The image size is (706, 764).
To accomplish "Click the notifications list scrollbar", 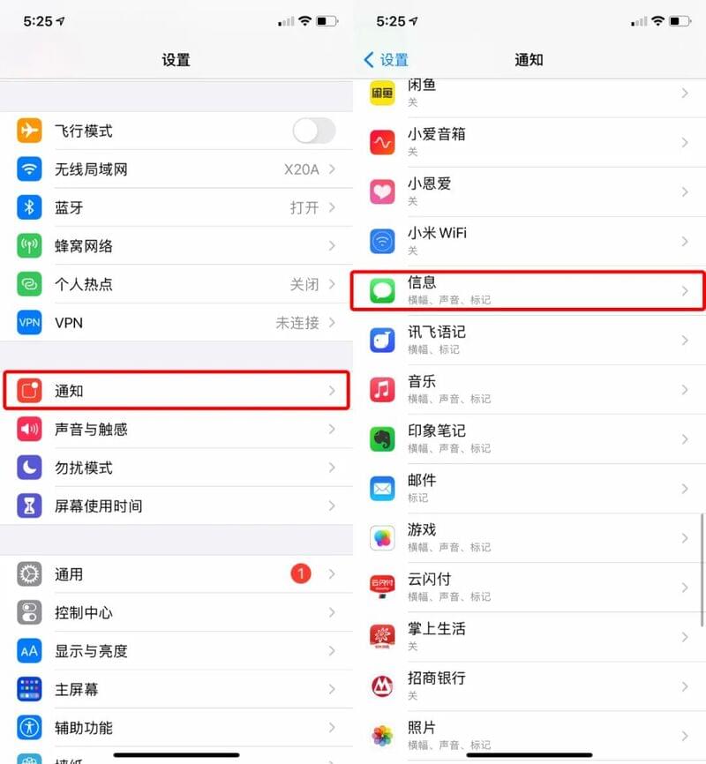I will pos(702,569).
